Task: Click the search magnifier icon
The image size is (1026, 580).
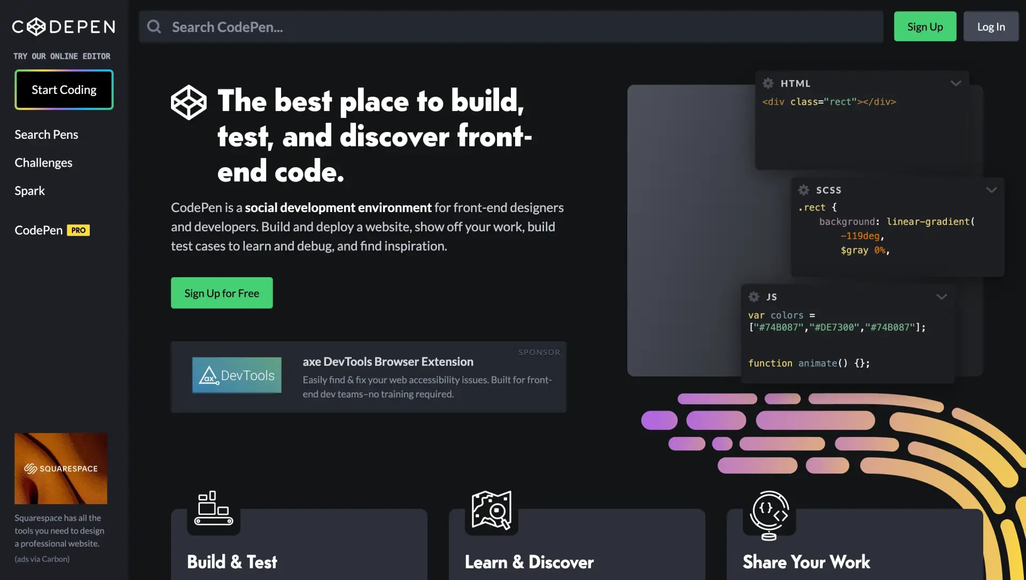Action: coord(154,27)
